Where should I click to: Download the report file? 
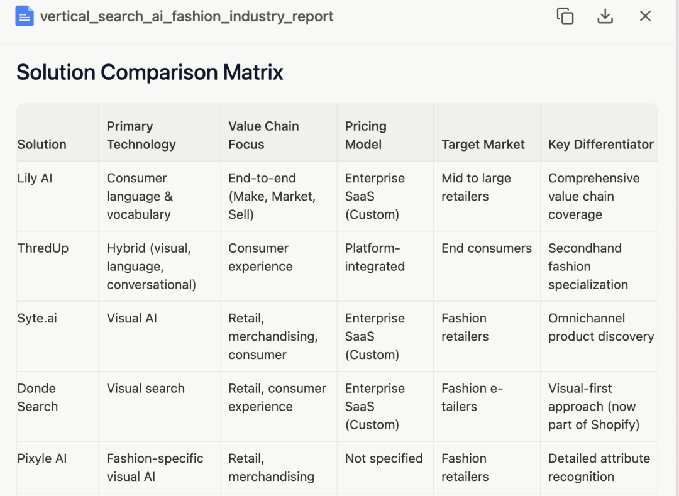[x=605, y=16]
